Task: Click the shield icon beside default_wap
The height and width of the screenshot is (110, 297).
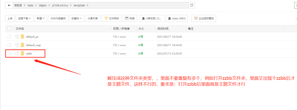Action: 17,45
